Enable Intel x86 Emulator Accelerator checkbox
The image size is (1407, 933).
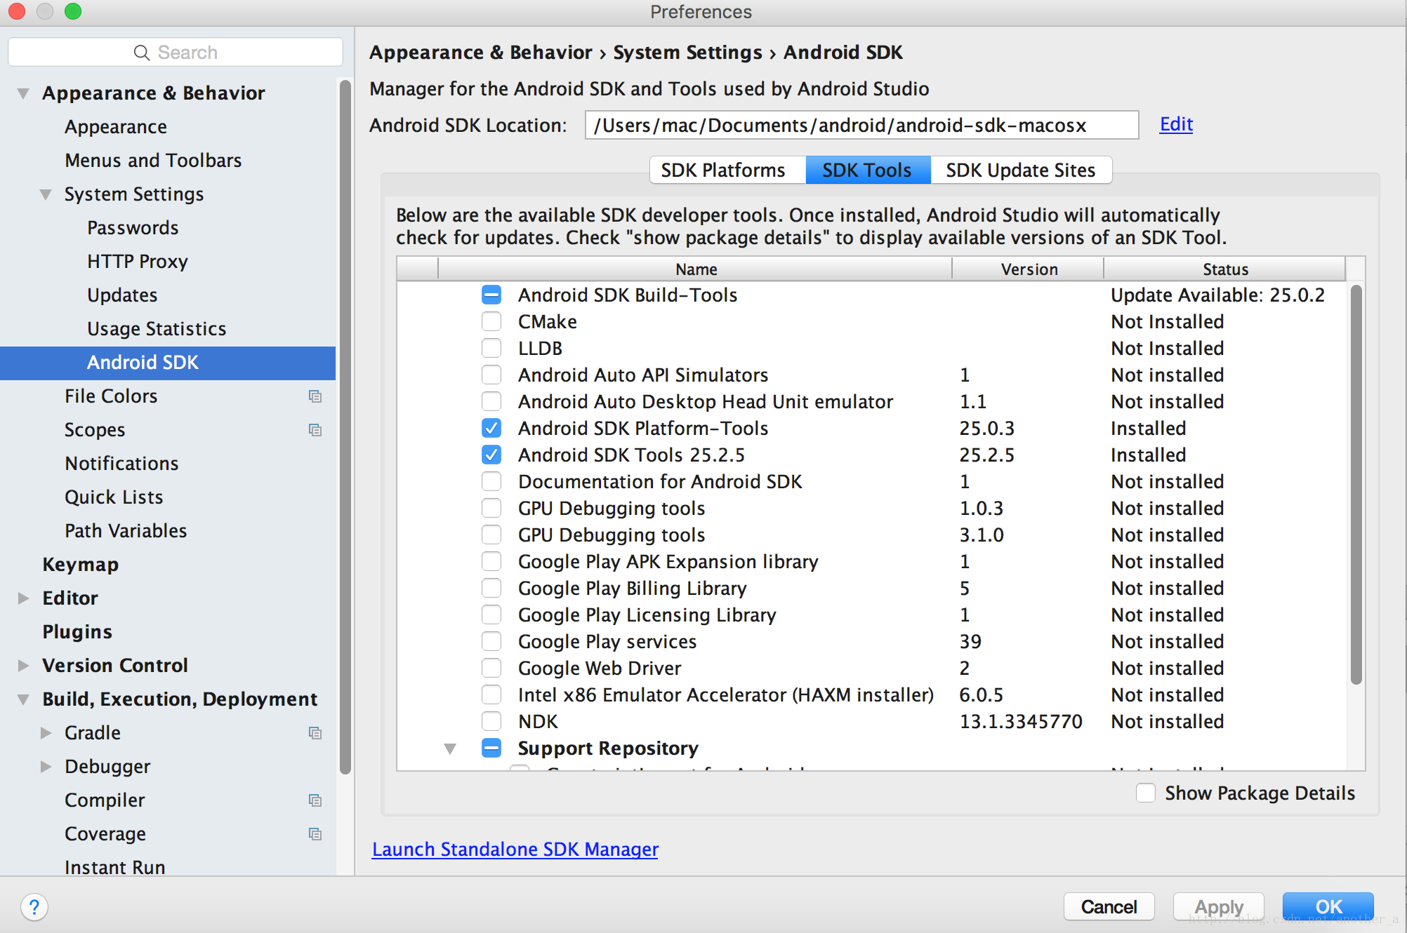coord(491,694)
